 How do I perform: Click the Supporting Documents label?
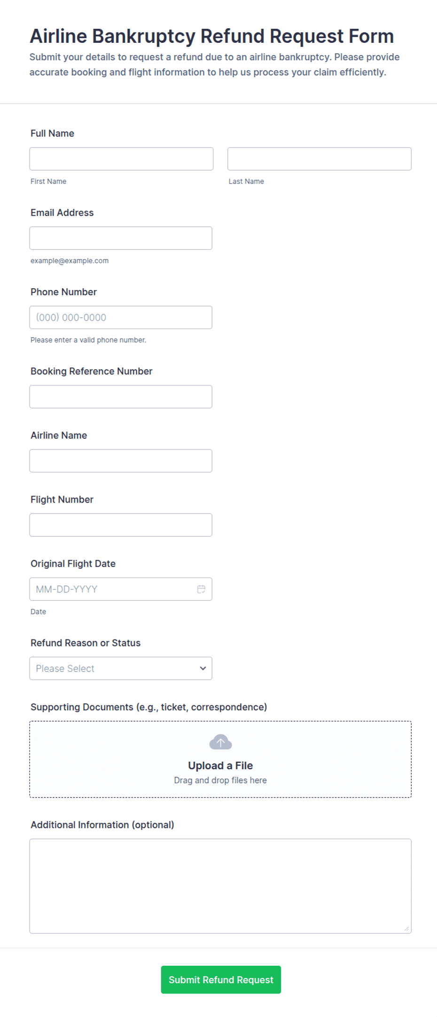[148, 707]
